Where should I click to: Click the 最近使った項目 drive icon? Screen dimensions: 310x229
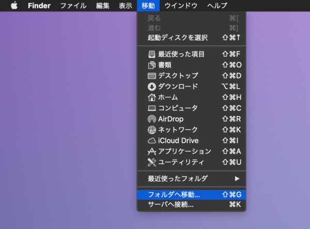coord(152,54)
